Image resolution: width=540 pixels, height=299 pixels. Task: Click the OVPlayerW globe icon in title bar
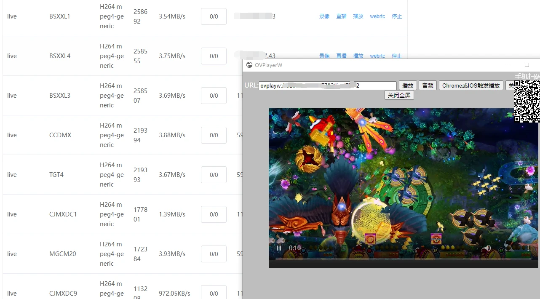pos(249,65)
